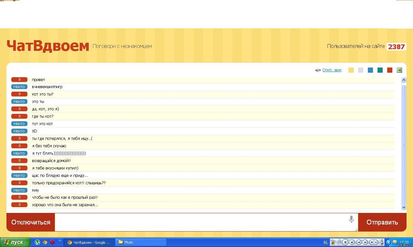This screenshot has height=247, width=413.
Task: Stop playback in taskbar media player
Action: pyautogui.click(x=352, y=242)
